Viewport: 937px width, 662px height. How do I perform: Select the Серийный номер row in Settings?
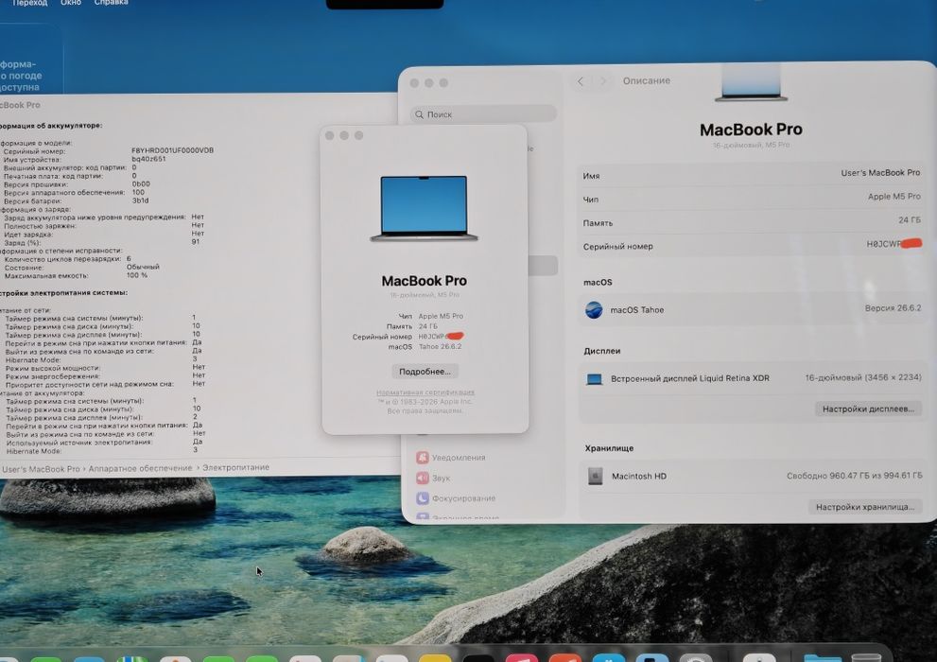[751, 245]
